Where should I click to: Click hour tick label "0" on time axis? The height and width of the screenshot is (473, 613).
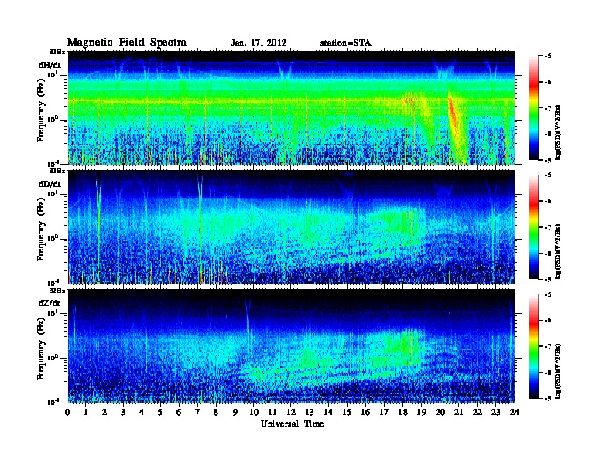click(x=67, y=412)
